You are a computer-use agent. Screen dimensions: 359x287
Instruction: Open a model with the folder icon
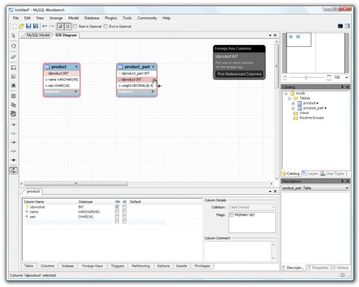(x=21, y=26)
